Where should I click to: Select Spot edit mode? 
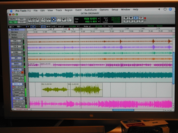(x=22, y=19)
